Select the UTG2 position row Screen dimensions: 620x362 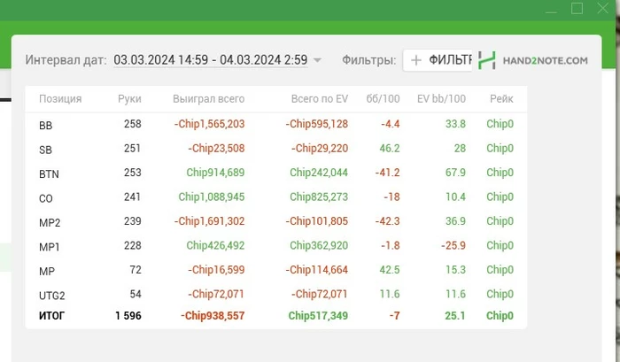pos(276,295)
